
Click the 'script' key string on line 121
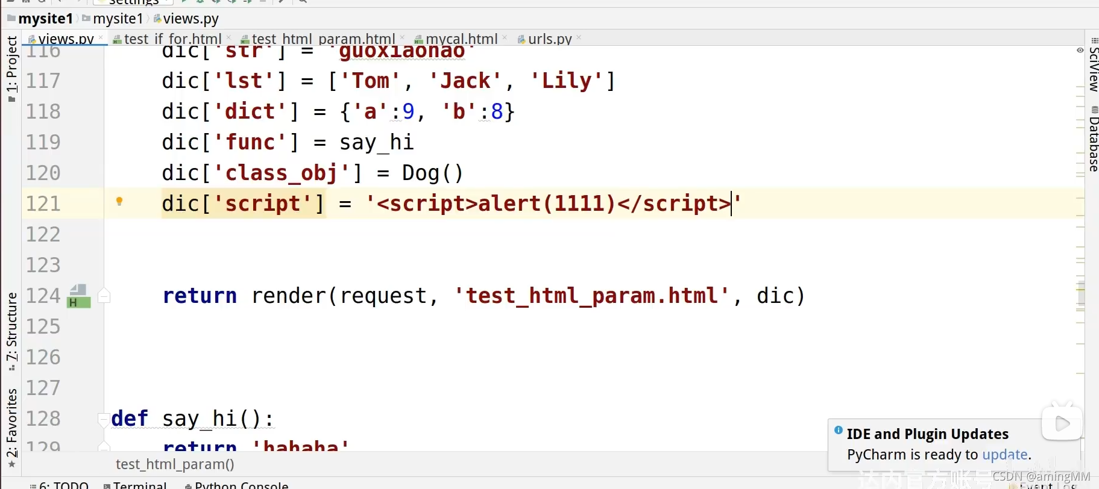263,204
